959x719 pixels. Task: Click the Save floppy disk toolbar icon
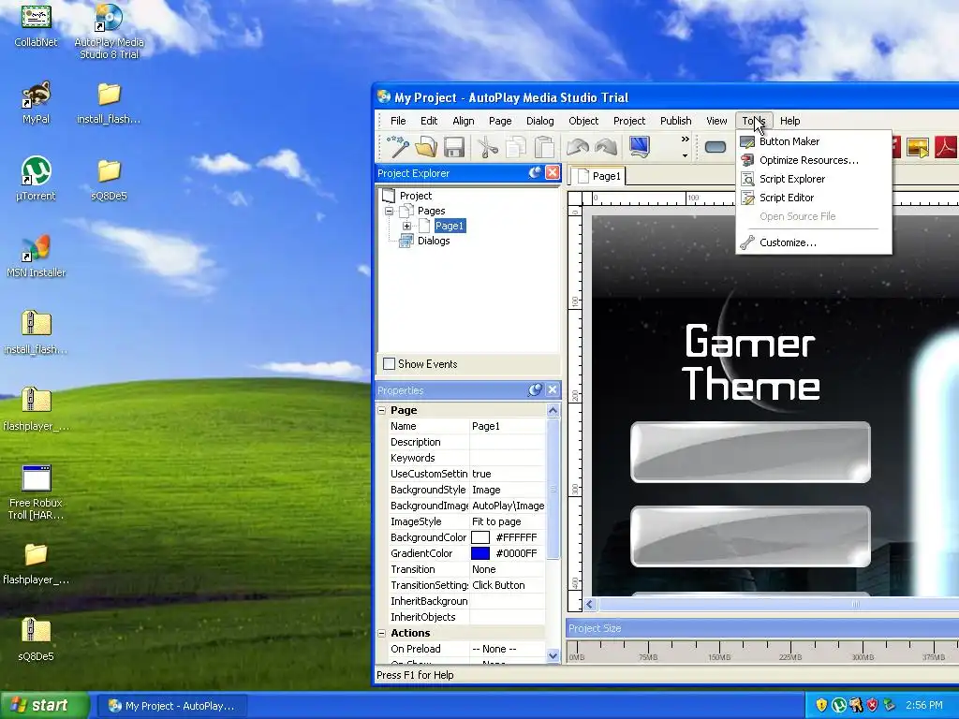coord(454,147)
